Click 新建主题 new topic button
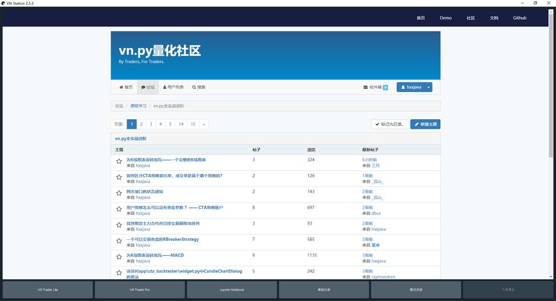556x301 pixels. (425, 124)
